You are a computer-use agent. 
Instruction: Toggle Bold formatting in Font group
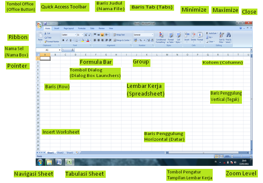(63, 40)
